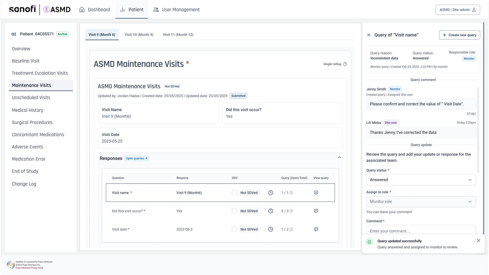
Task: Open query comment icon for Visit name row
Action: pos(316,193)
